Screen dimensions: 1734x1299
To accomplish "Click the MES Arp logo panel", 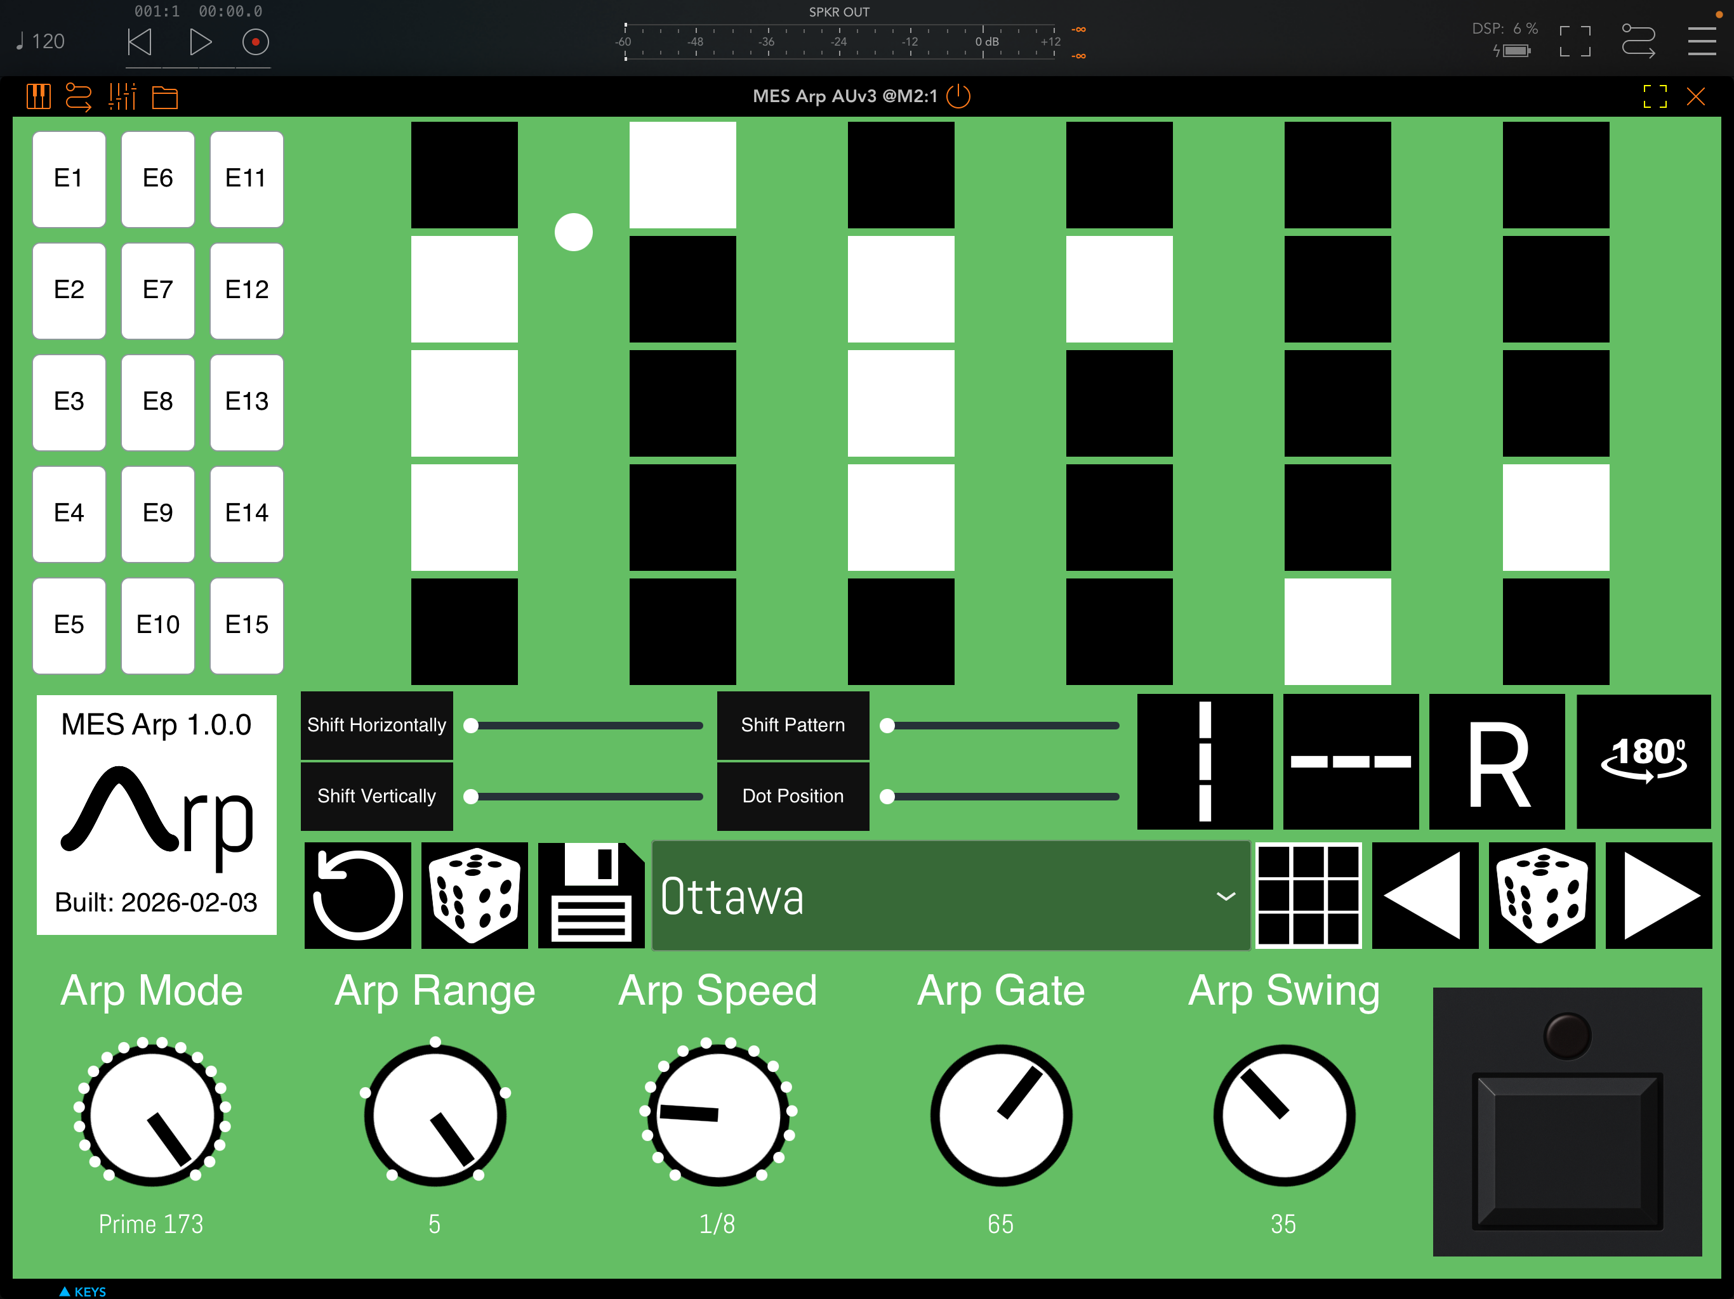I will pyautogui.click(x=157, y=815).
